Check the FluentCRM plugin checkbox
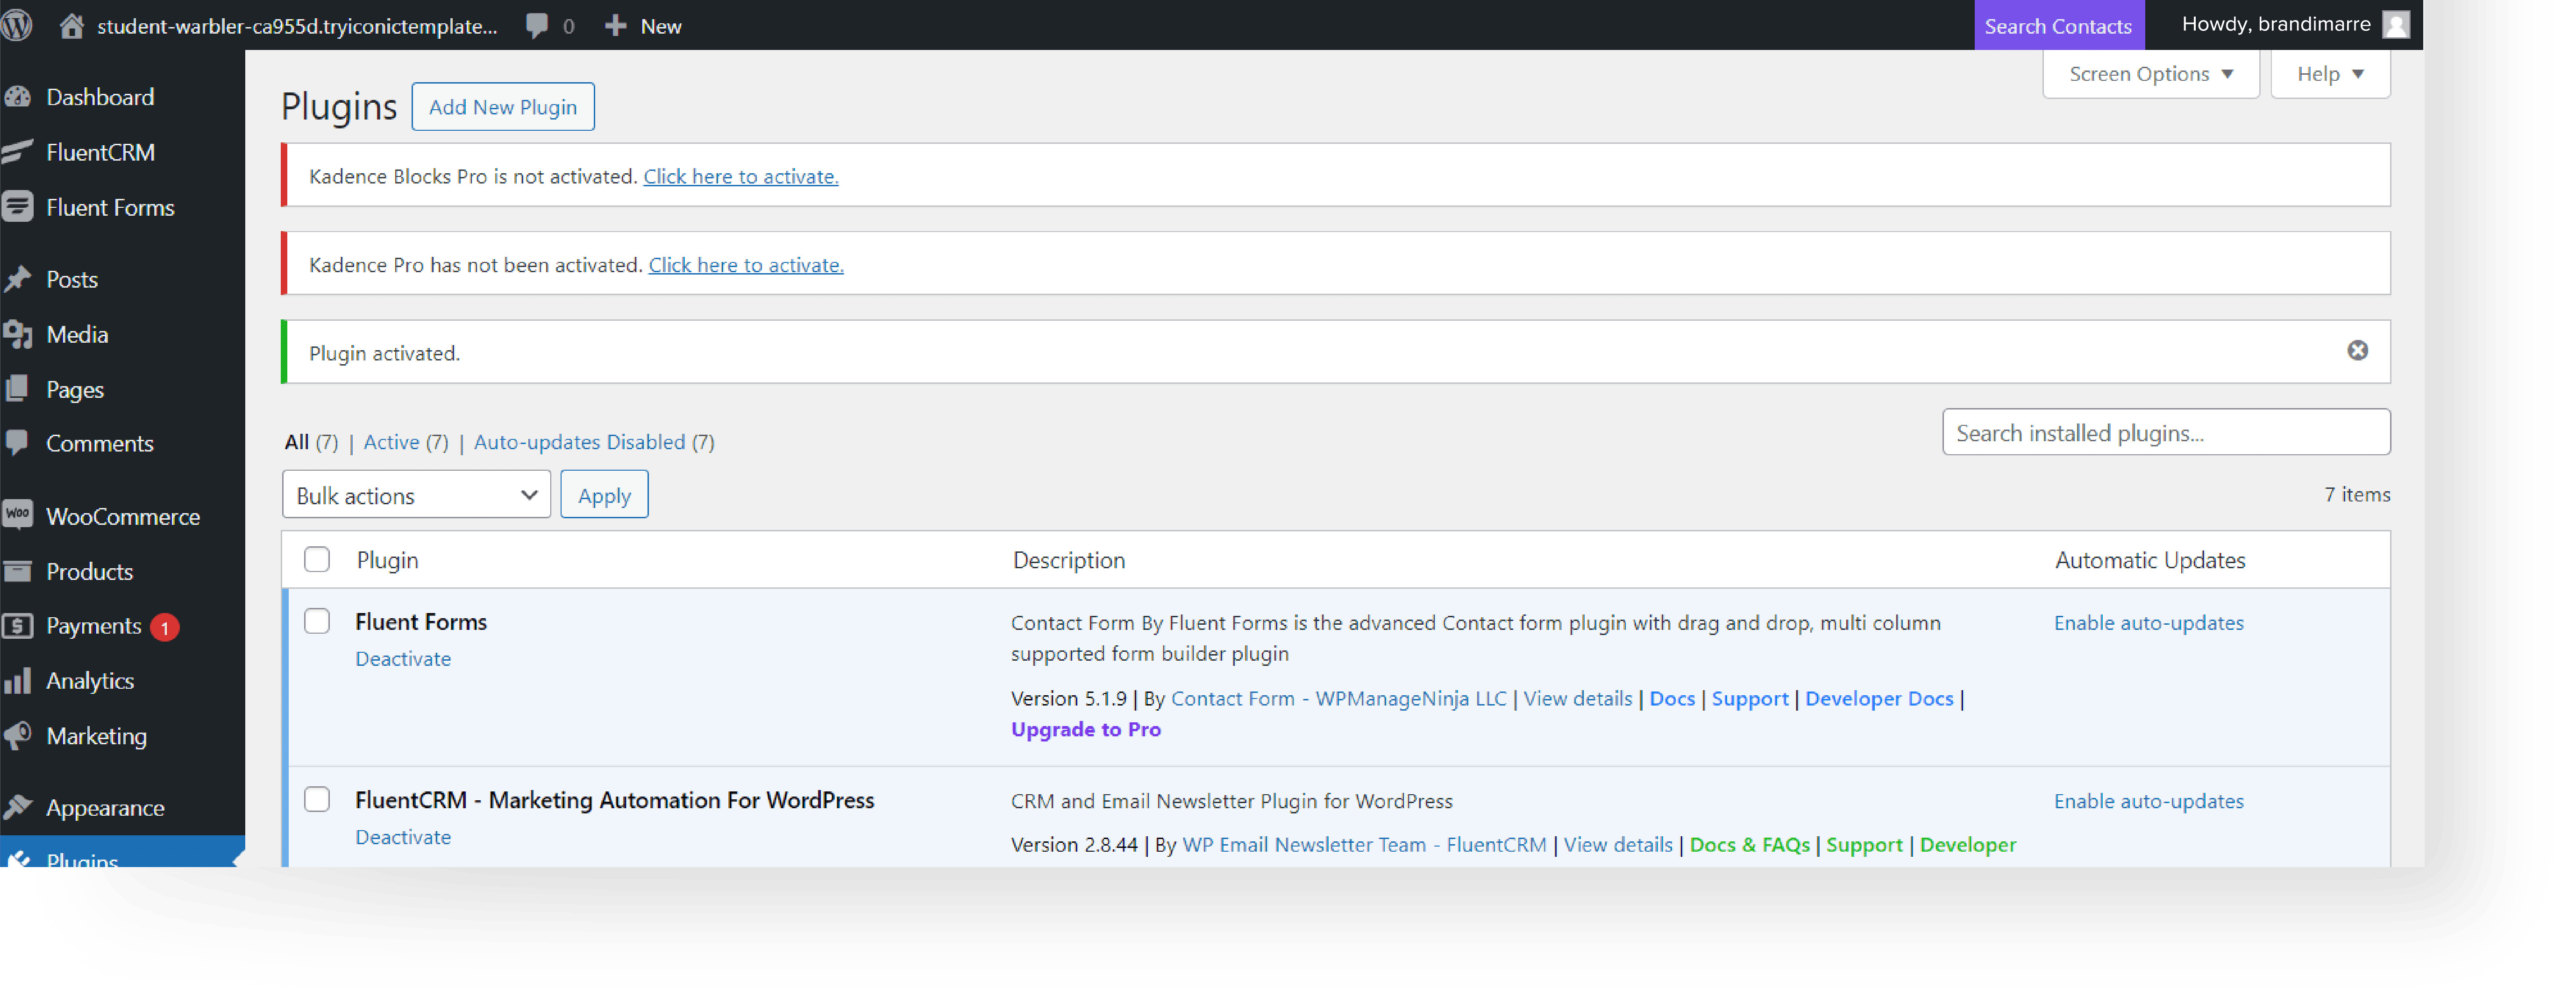The width and height of the screenshot is (2576, 995). pos(317,799)
